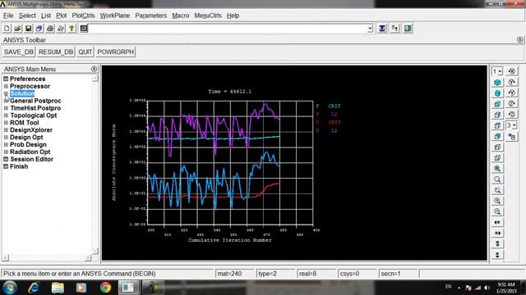Click the POWRGRPH toolbar button
Viewport: 526px width, 295px height.
point(116,52)
